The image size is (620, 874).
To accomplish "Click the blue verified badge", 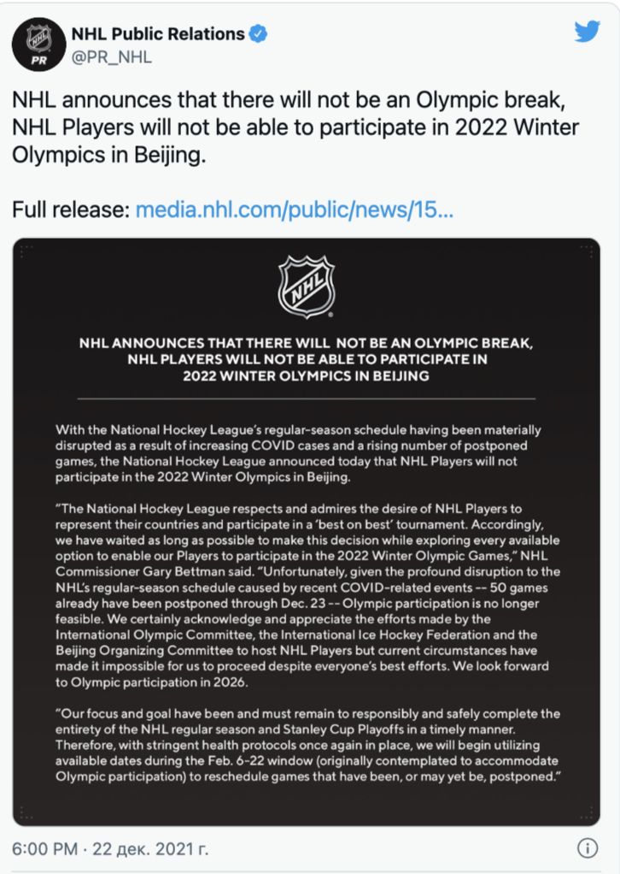I will click(x=258, y=34).
